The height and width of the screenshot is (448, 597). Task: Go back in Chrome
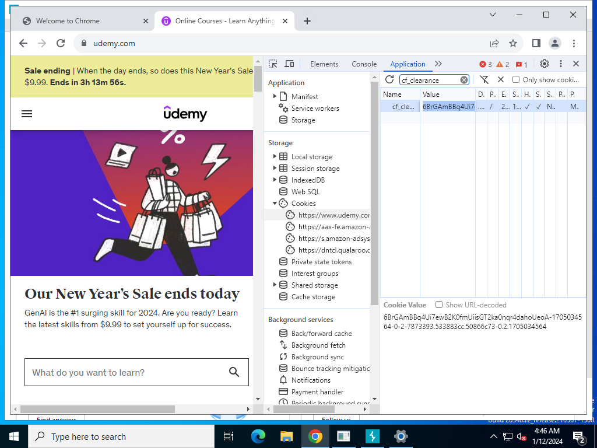pyautogui.click(x=23, y=43)
